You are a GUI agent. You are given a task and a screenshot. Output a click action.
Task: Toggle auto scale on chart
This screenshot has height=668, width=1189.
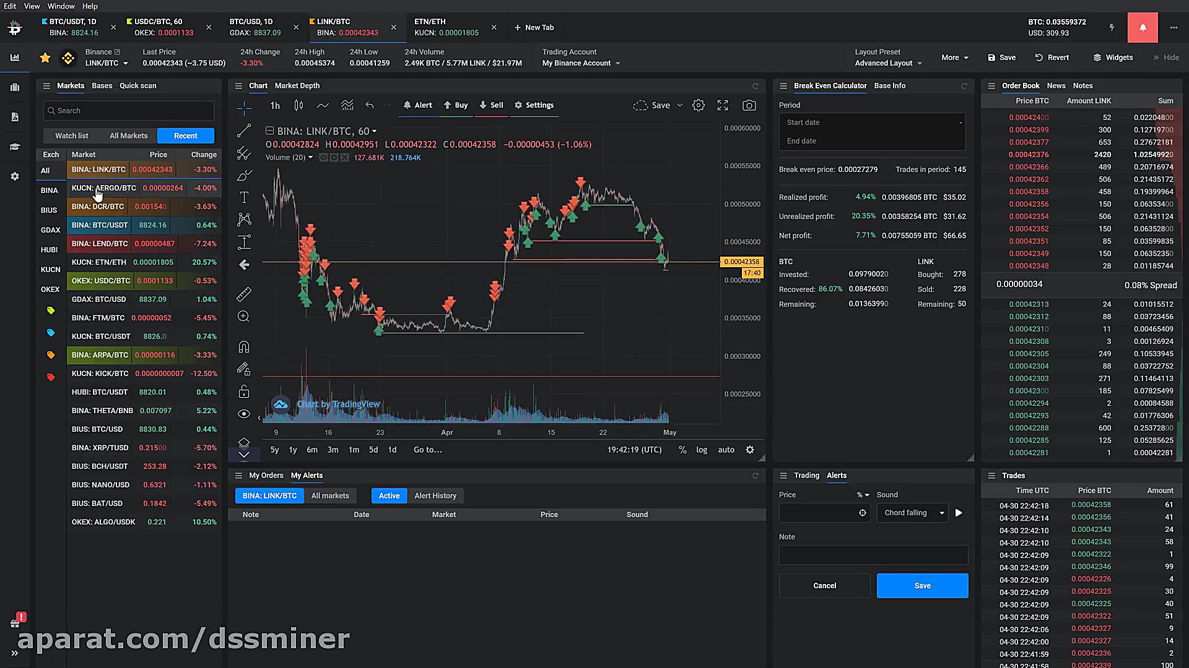[x=726, y=450]
